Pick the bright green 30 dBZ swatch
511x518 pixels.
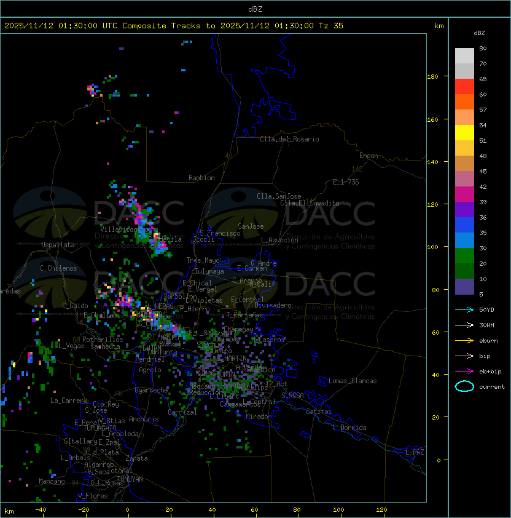tap(464, 256)
